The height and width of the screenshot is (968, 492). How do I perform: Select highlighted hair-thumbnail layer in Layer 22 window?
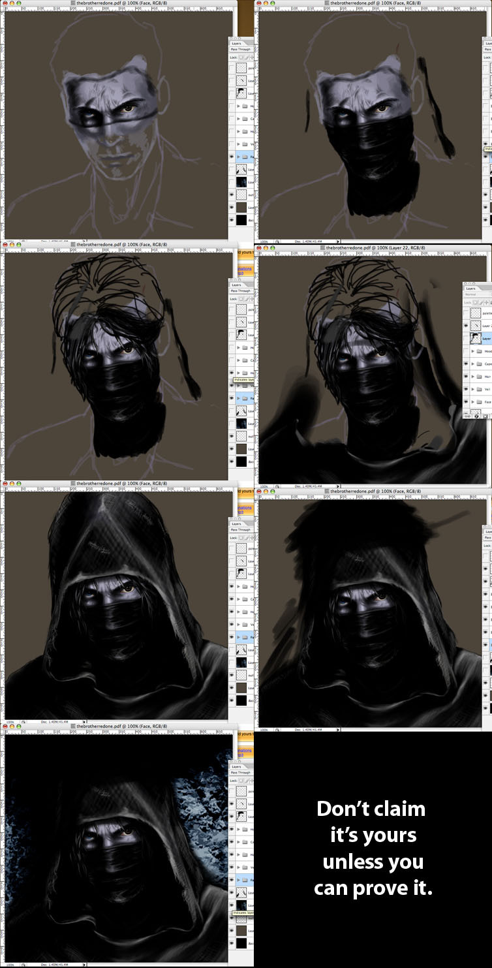click(x=476, y=339)
